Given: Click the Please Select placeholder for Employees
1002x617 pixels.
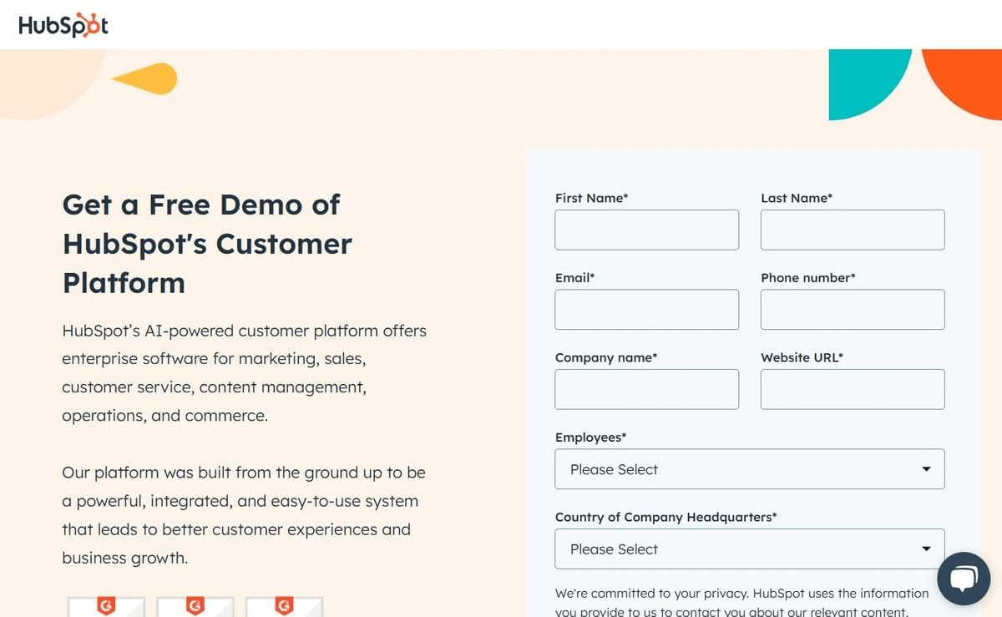Looking at the screenshot, I should click(x=614, y=469).
